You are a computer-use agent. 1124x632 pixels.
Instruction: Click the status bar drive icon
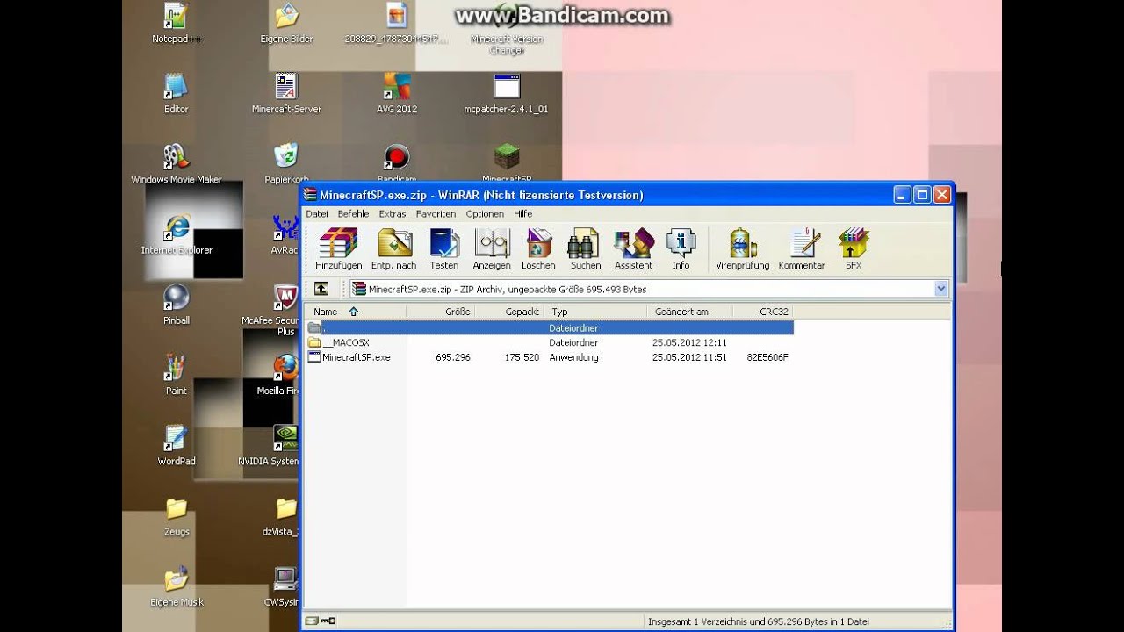[311, 621]
